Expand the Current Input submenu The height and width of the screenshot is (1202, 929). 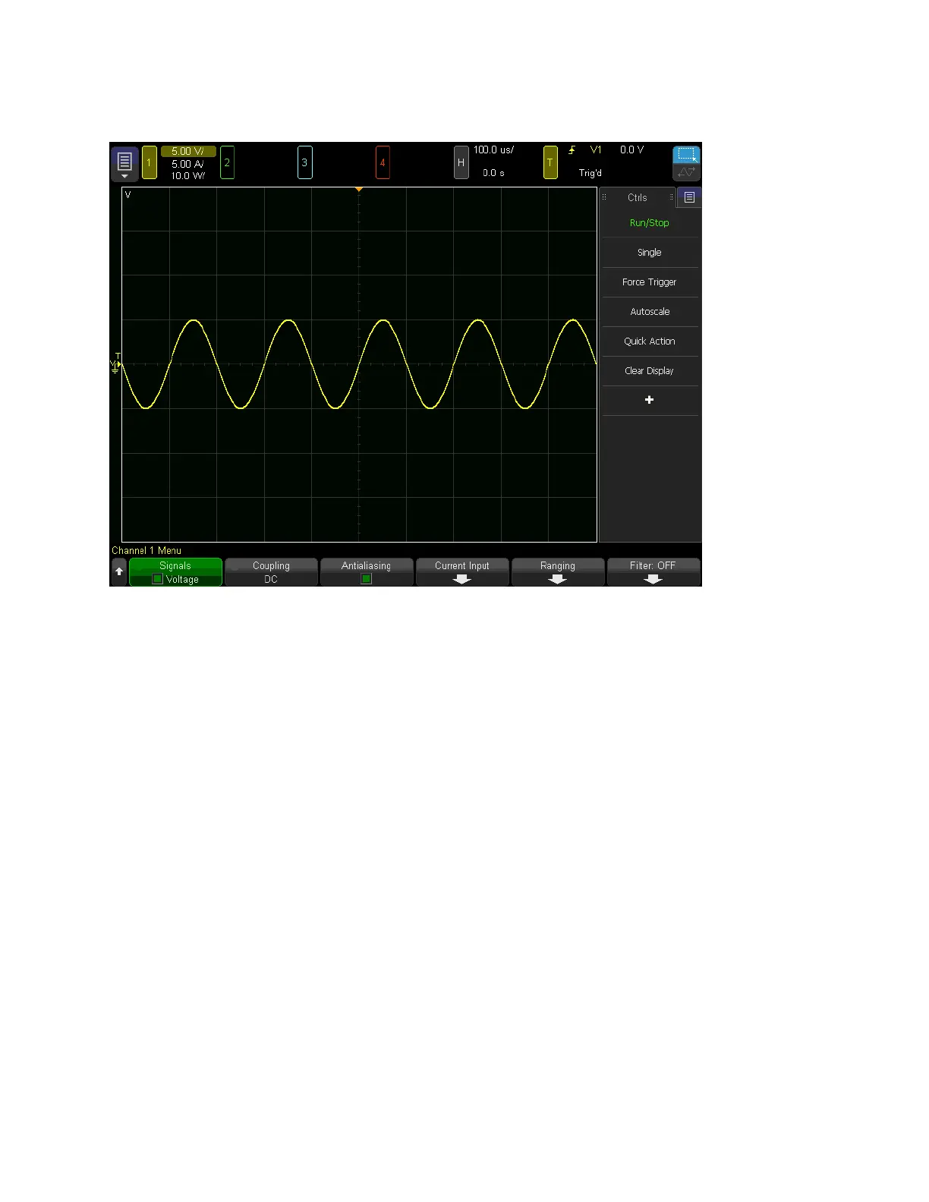tap(462, 572)
